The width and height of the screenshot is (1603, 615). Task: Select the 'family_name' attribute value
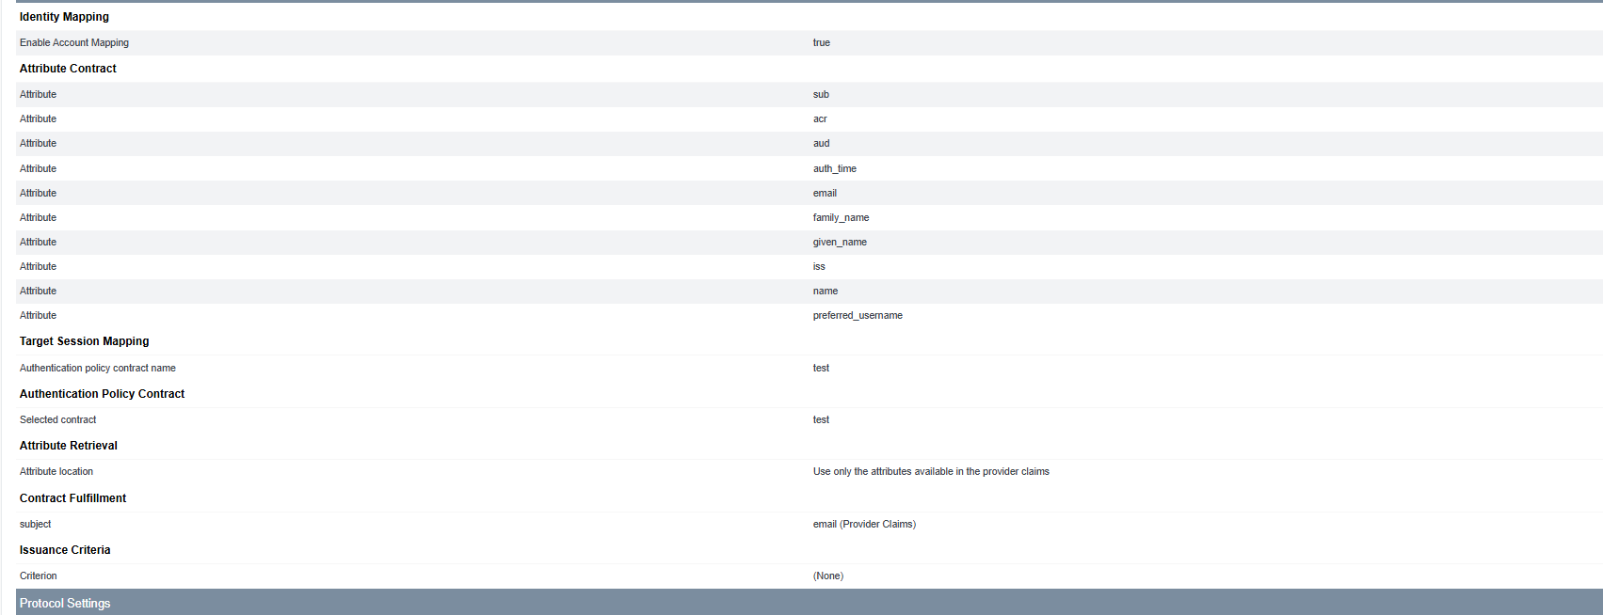coord(842,217)
